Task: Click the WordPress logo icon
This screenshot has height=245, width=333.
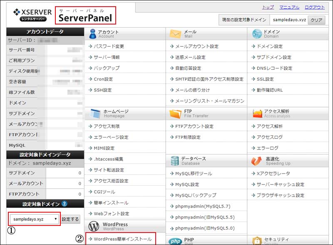Action: [94, 226]
